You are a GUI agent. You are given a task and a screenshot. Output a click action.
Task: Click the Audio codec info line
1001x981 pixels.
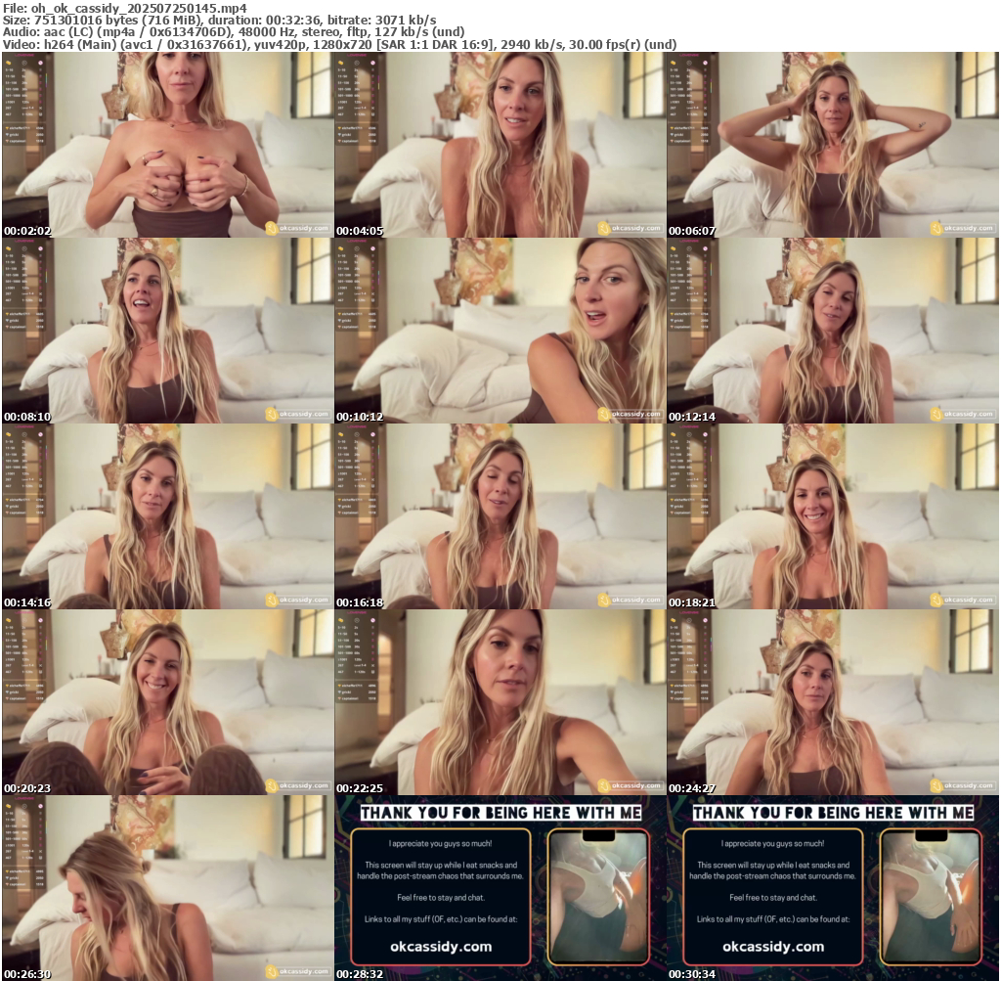234,32
